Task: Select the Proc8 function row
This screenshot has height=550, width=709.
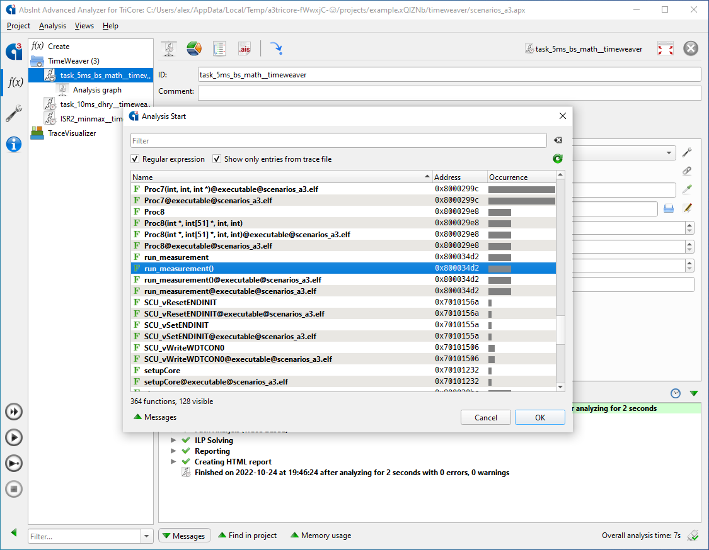Action: coord(343,212)
